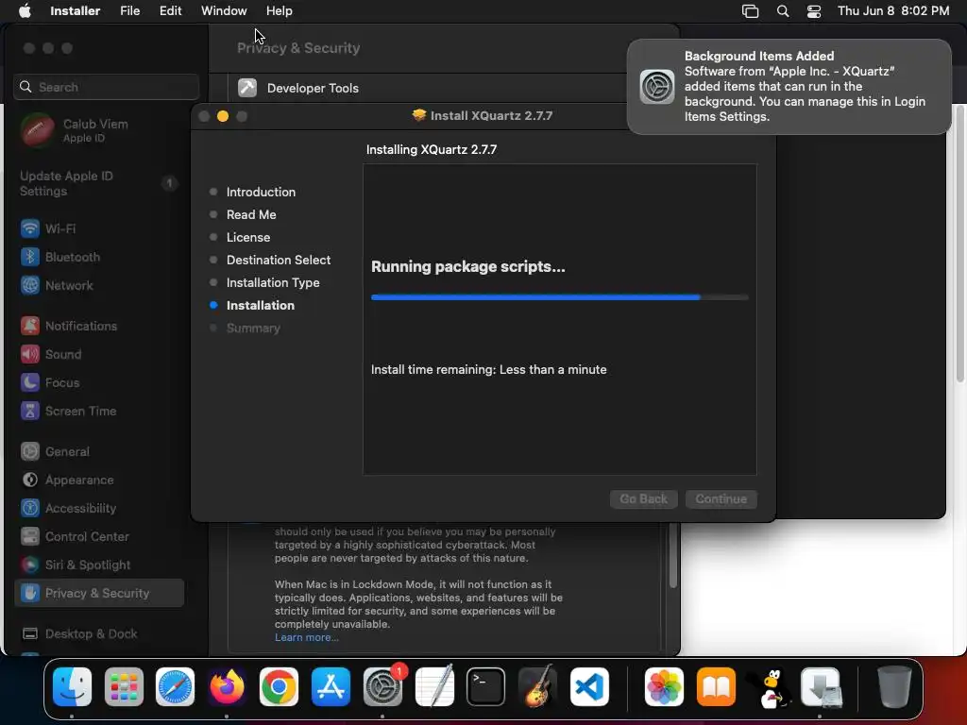Open the Apple menu
This screenshot has width=967, height=725.
tap(25, 10)
